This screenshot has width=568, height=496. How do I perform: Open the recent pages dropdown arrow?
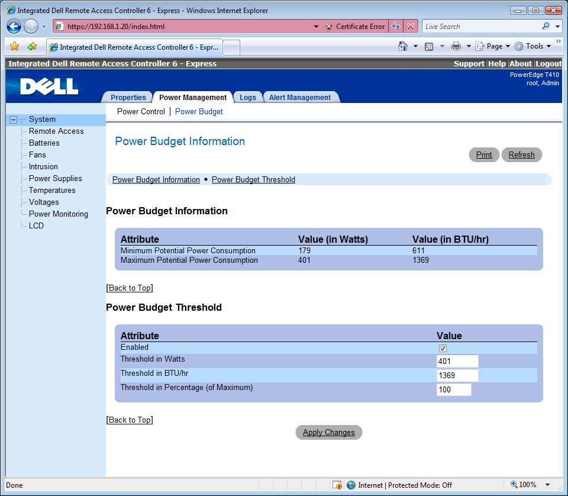pyautogui.click(x=44, y=27)
